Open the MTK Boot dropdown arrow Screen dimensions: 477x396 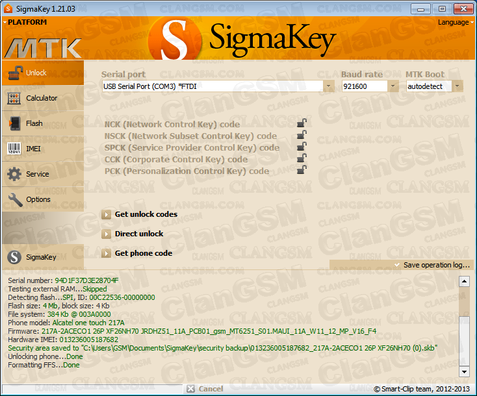(x=458, y=86)
